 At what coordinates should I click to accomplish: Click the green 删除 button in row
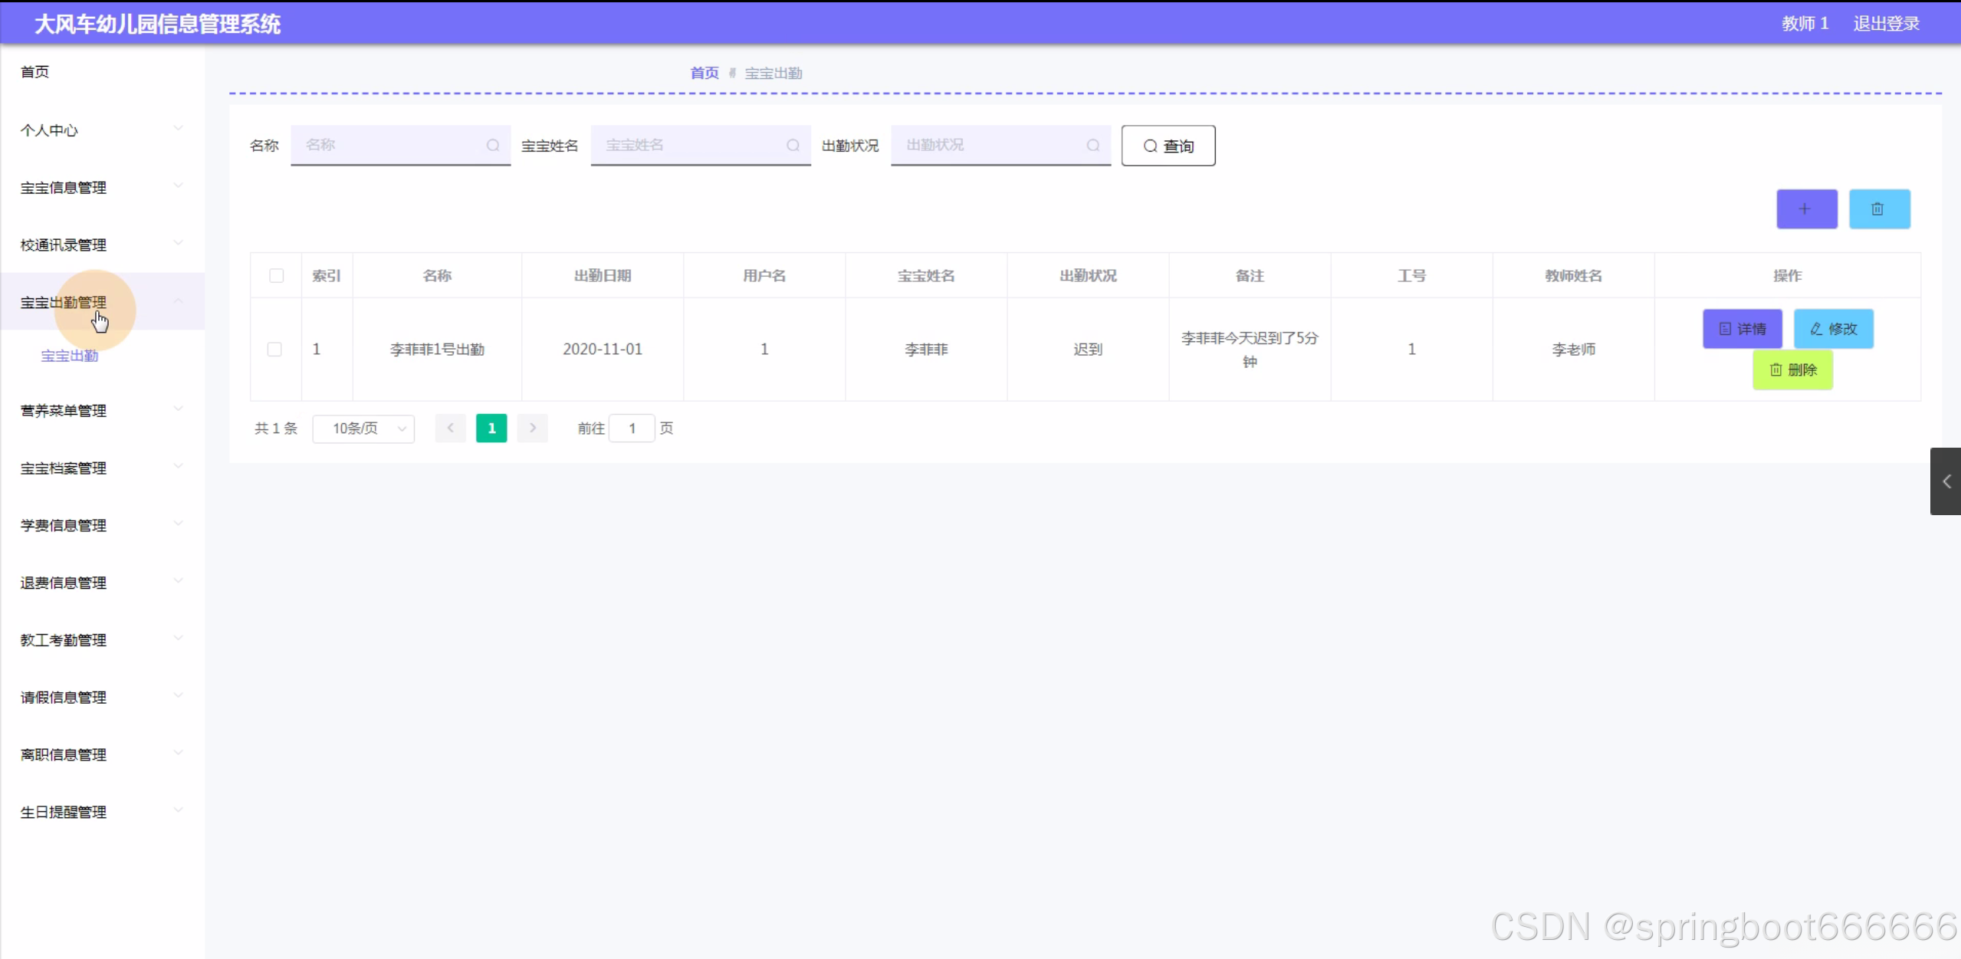pos(1792,369)
